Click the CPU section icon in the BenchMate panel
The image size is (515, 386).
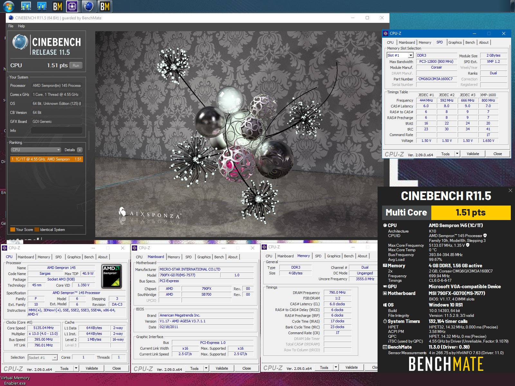tap(385, 225)
